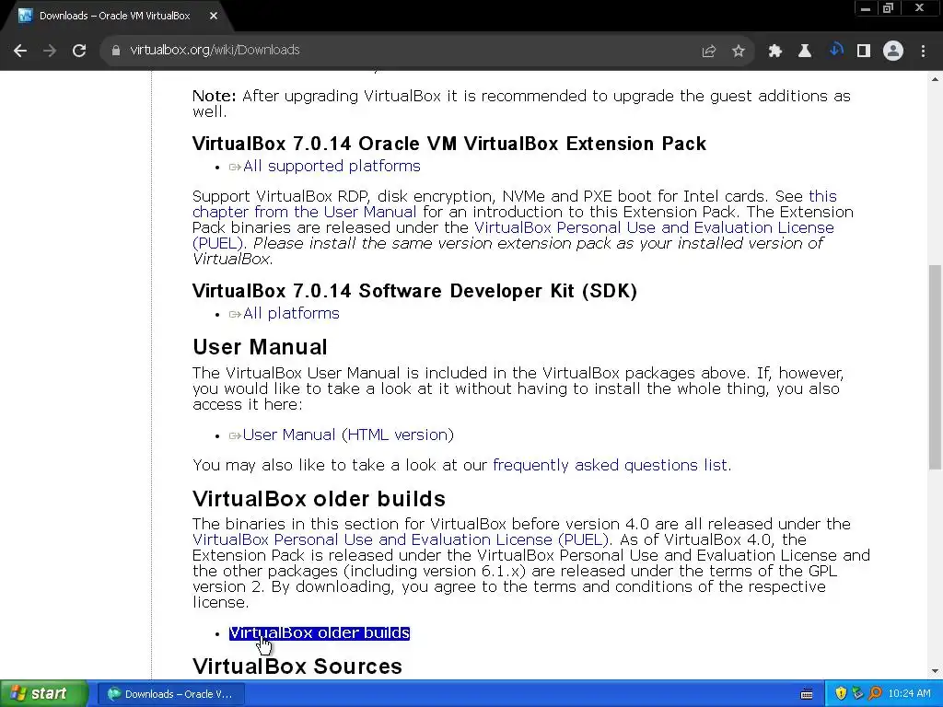Follow 'this chapter from the User Manual' link
Viewport: 943px width, 707px height.
pyautogui.click(x=514, y=204)
